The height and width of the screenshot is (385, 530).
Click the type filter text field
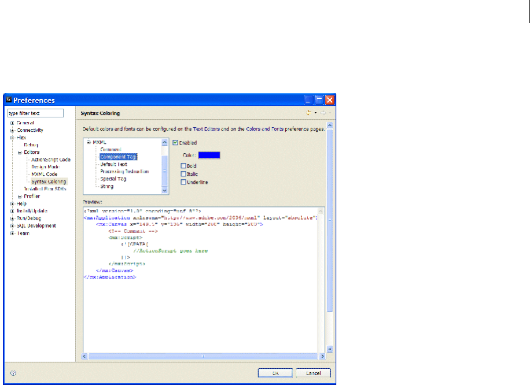coord(35,113)
